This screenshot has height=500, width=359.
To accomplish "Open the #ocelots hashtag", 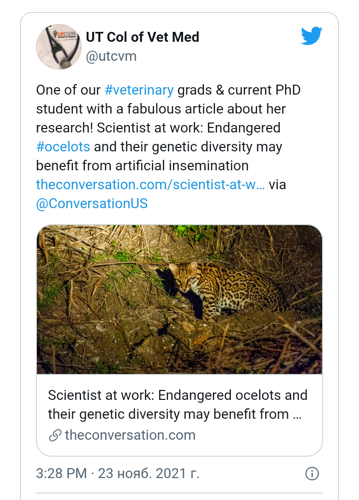I will click(63, 147).
